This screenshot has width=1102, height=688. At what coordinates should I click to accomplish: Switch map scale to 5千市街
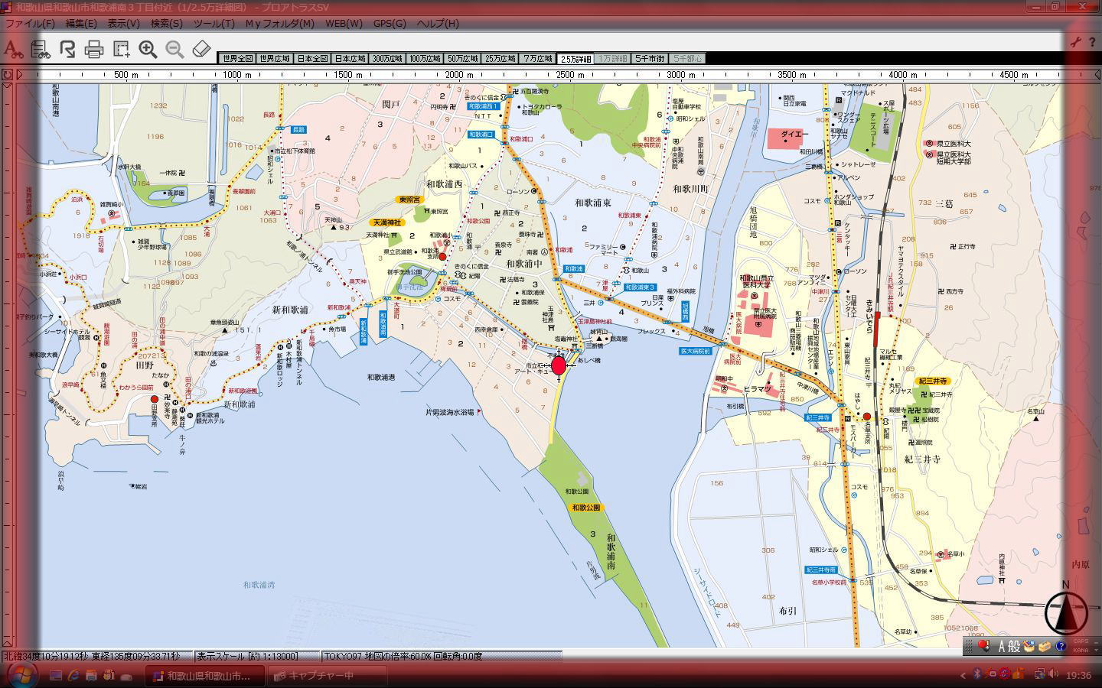click(x=650, y=59)
